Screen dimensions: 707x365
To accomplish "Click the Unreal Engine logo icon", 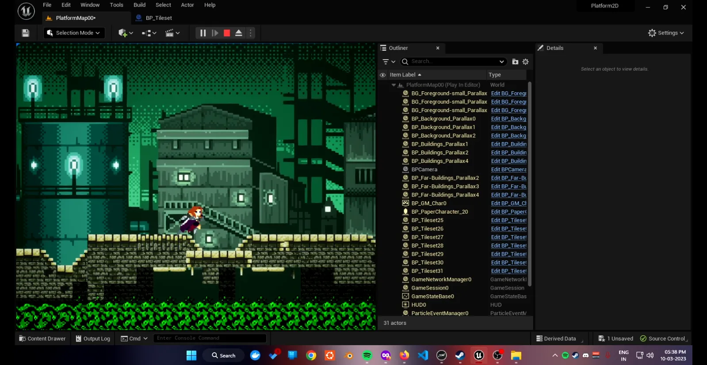I will pos(26,11).
